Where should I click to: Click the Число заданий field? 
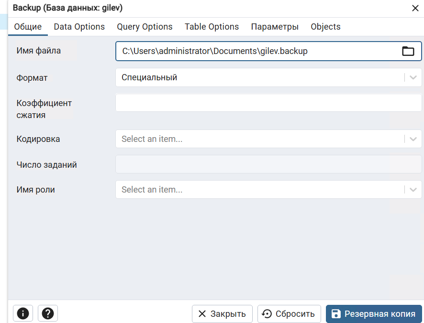pos(268,164)
